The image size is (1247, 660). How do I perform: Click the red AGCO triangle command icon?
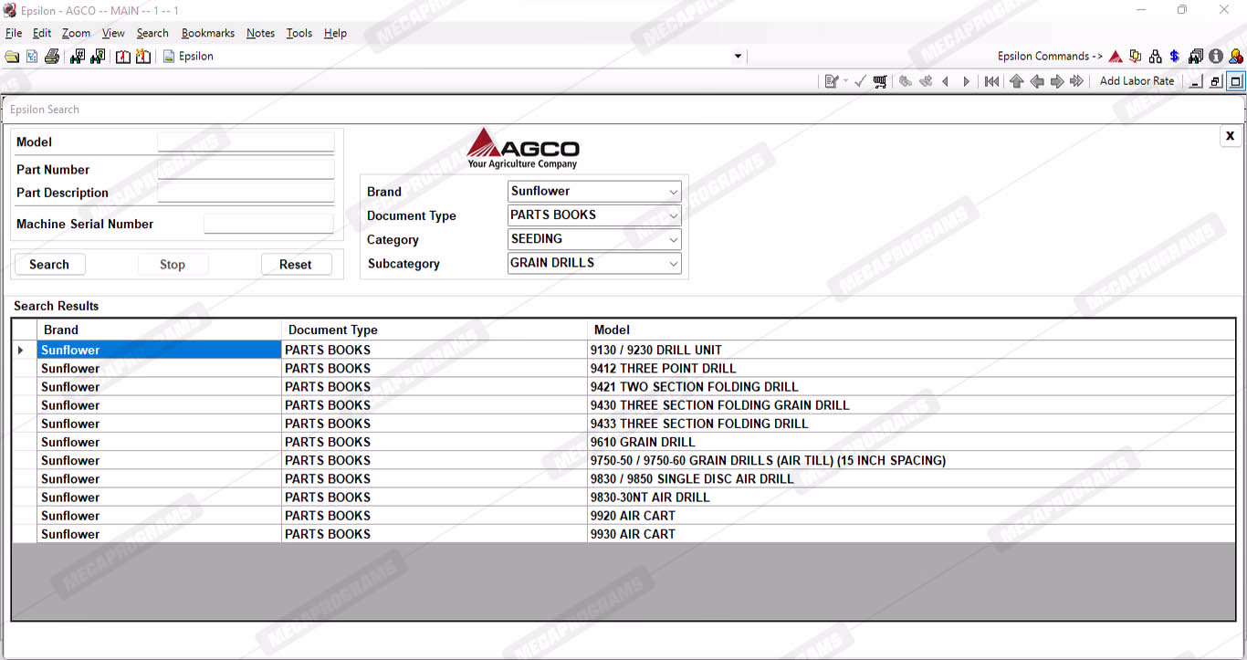[x=1116, y=57]
